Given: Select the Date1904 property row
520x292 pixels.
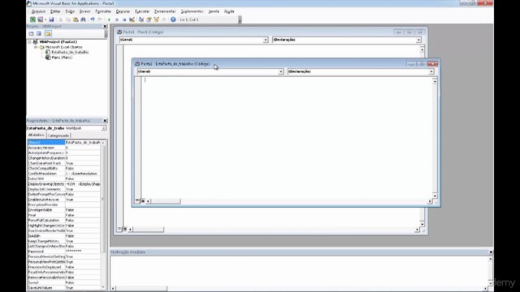Looking at the screenshot, I should (x=63, y=178).
